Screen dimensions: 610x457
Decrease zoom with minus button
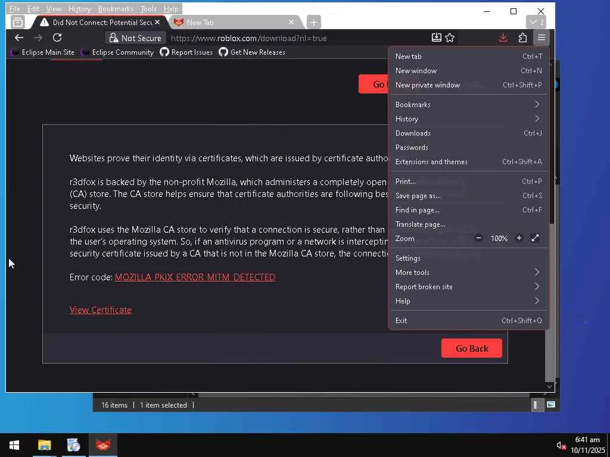pos(478,238)
